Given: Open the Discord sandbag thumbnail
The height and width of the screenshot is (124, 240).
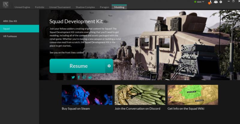Looking at the screenshot, I should point(140,95).
